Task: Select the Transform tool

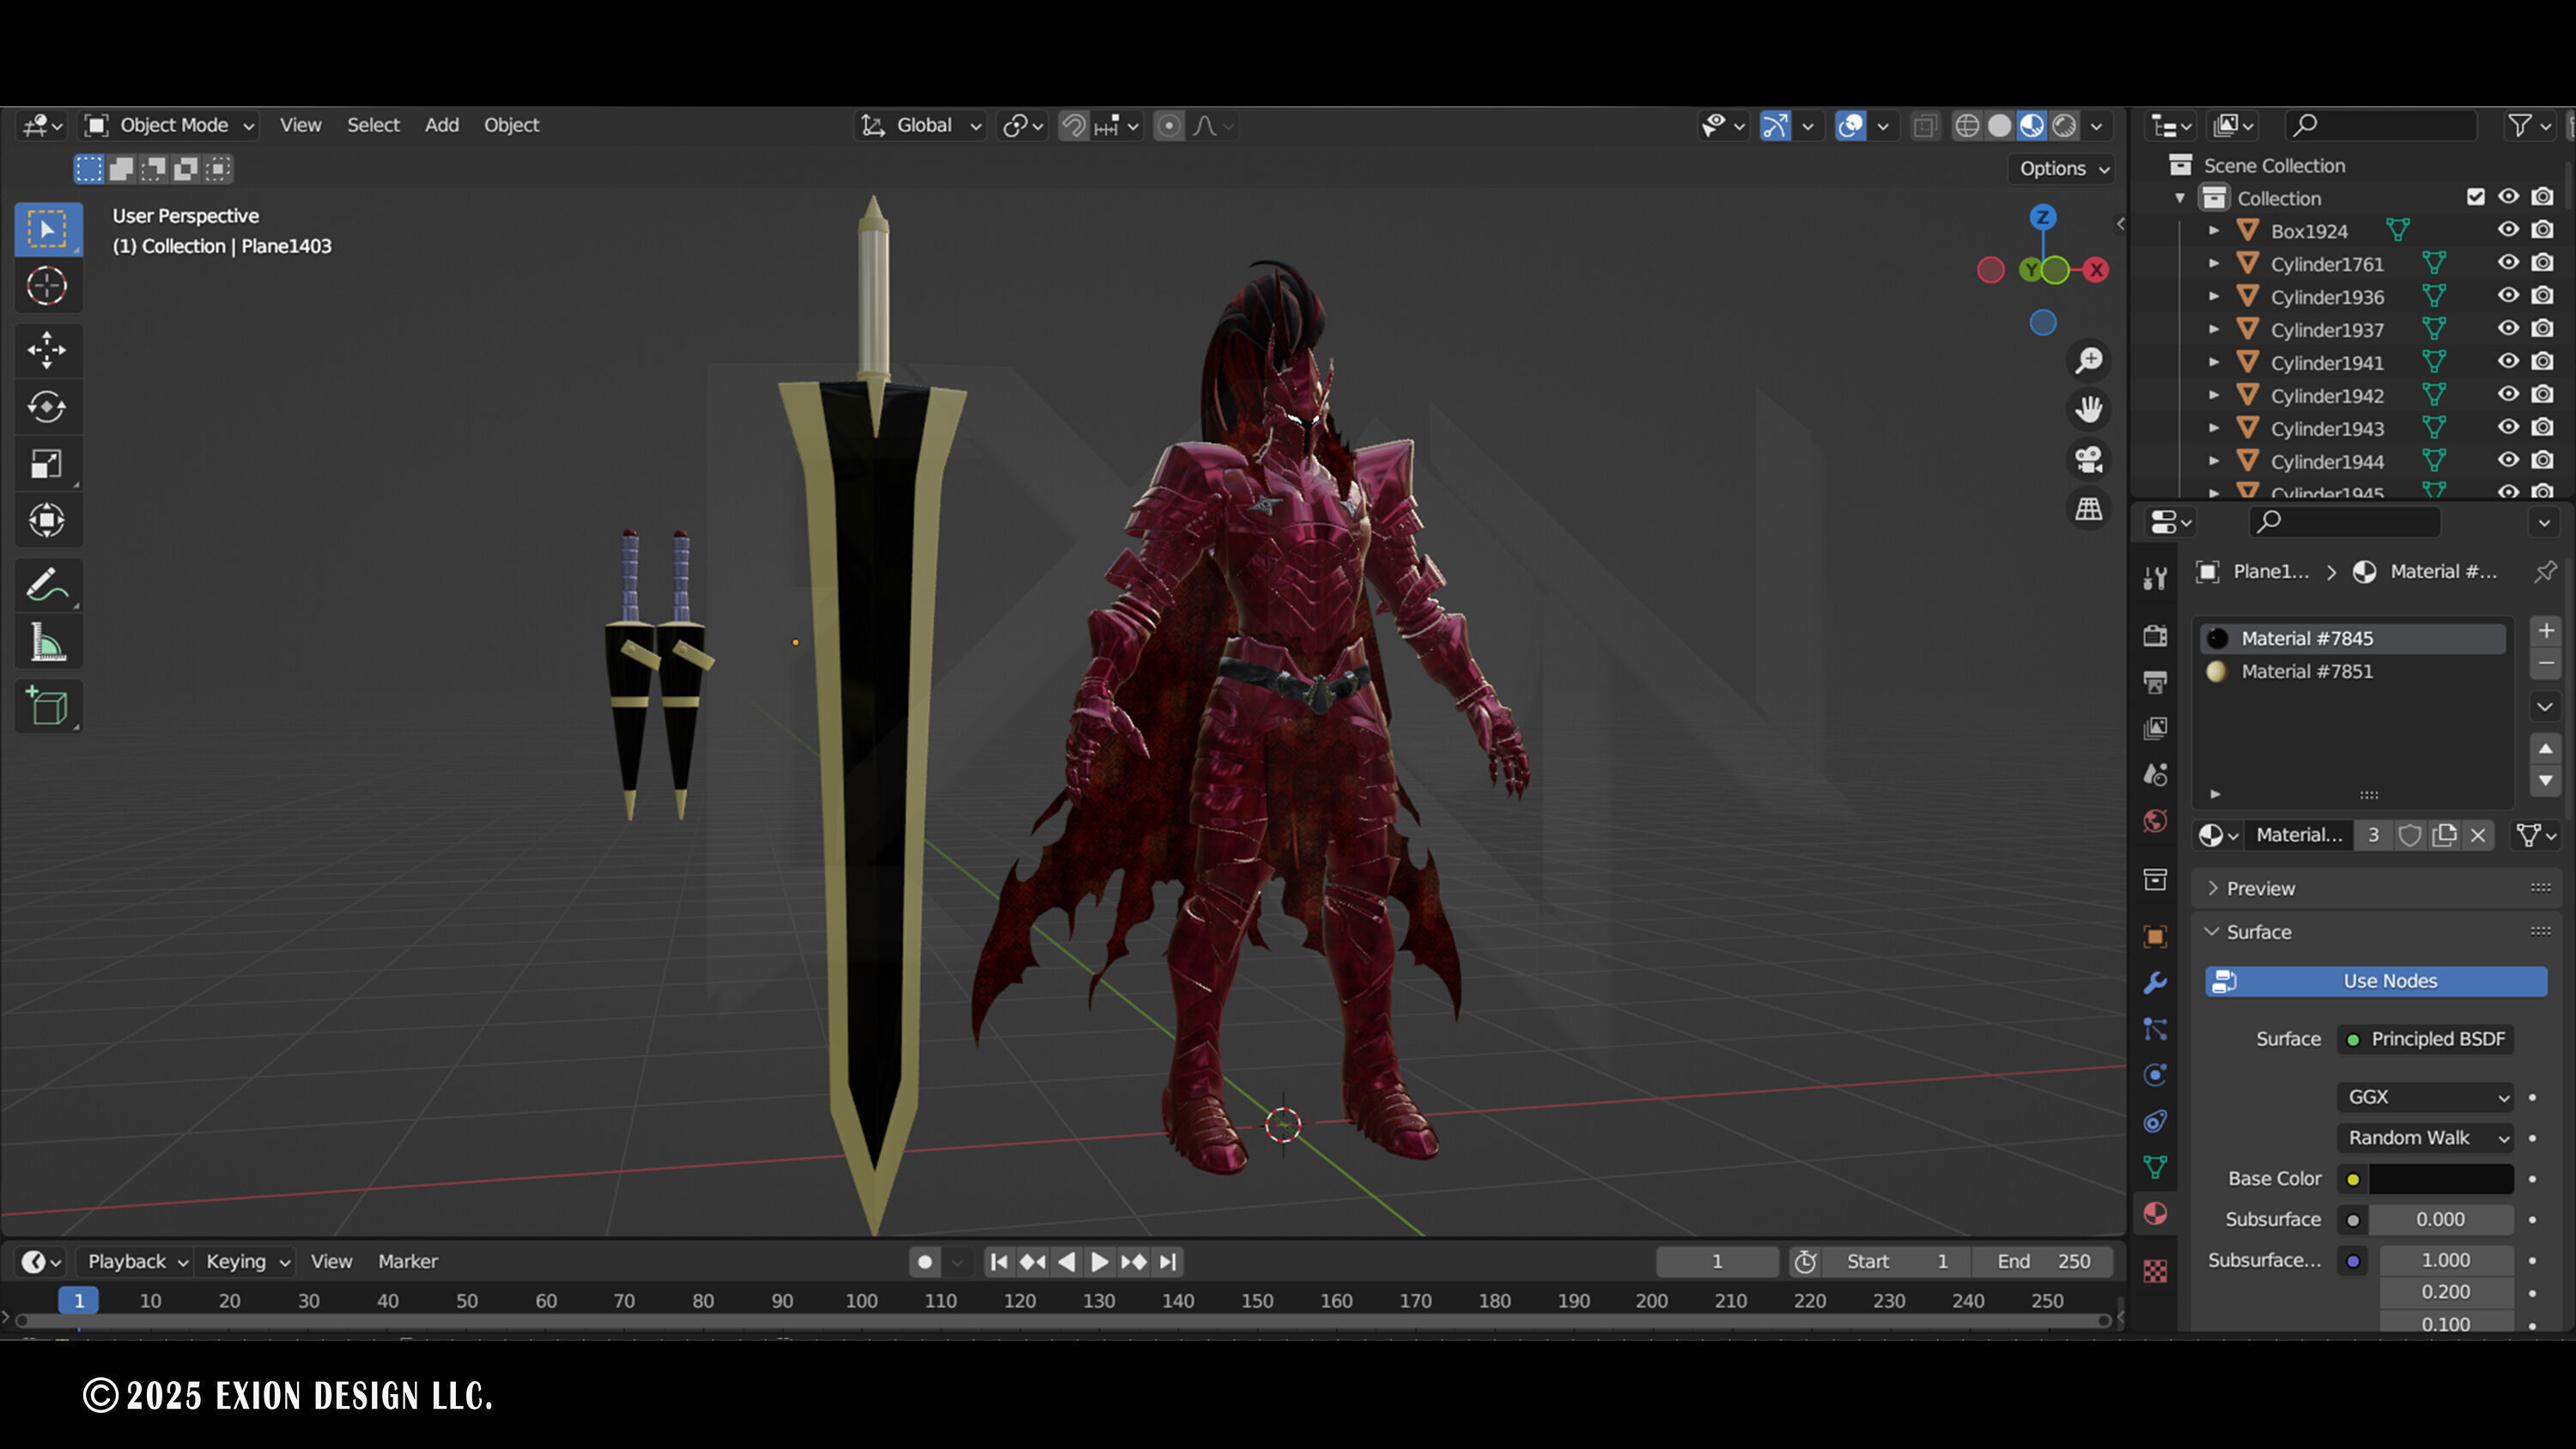Action: pyautogui.click(x=47, y=521)
